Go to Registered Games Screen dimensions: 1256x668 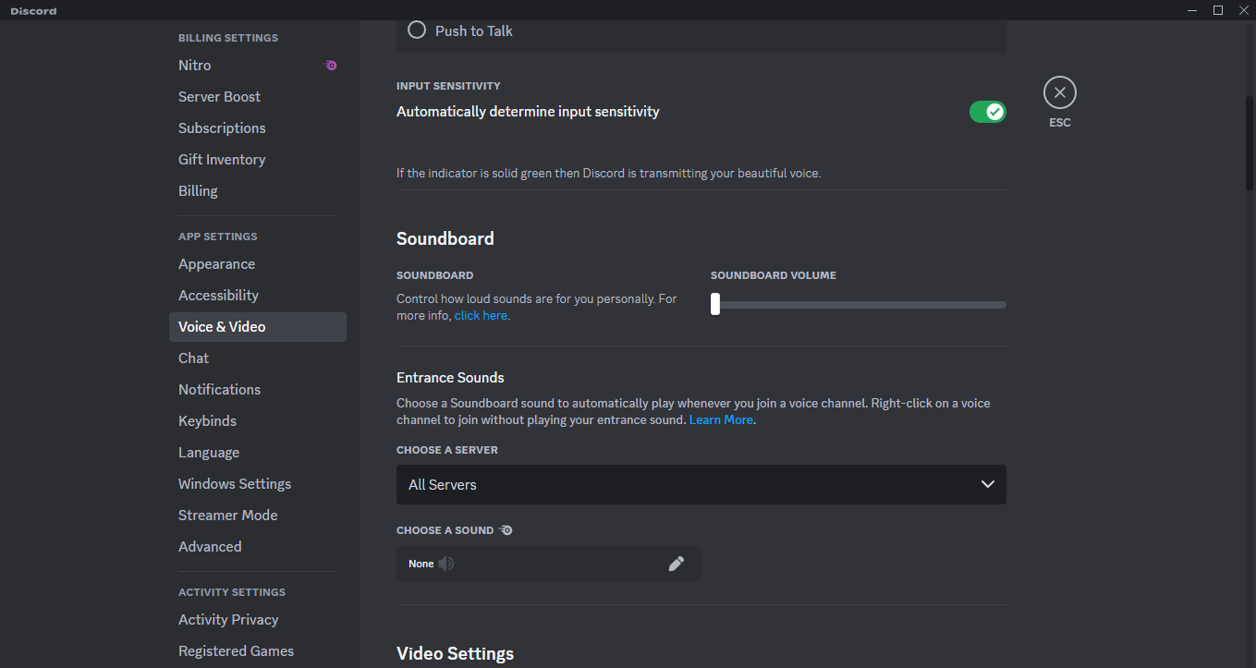point(258,651)
